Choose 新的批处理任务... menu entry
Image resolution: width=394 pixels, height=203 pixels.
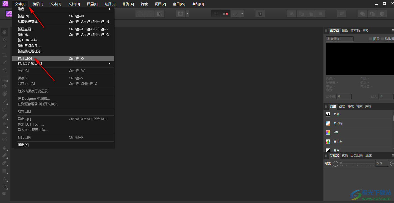[63, 51]
